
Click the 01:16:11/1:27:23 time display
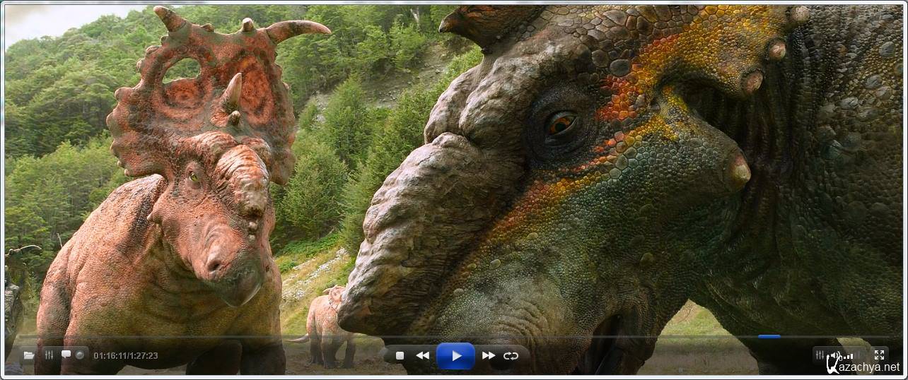coord(125,356)
